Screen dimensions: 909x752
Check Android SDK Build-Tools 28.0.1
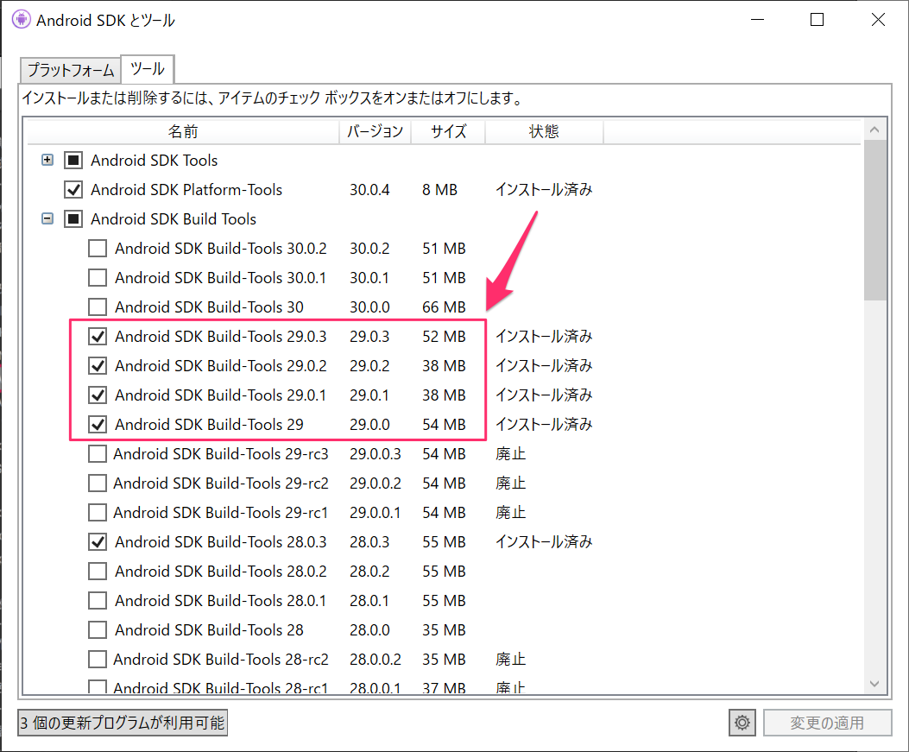coord(98,601)
